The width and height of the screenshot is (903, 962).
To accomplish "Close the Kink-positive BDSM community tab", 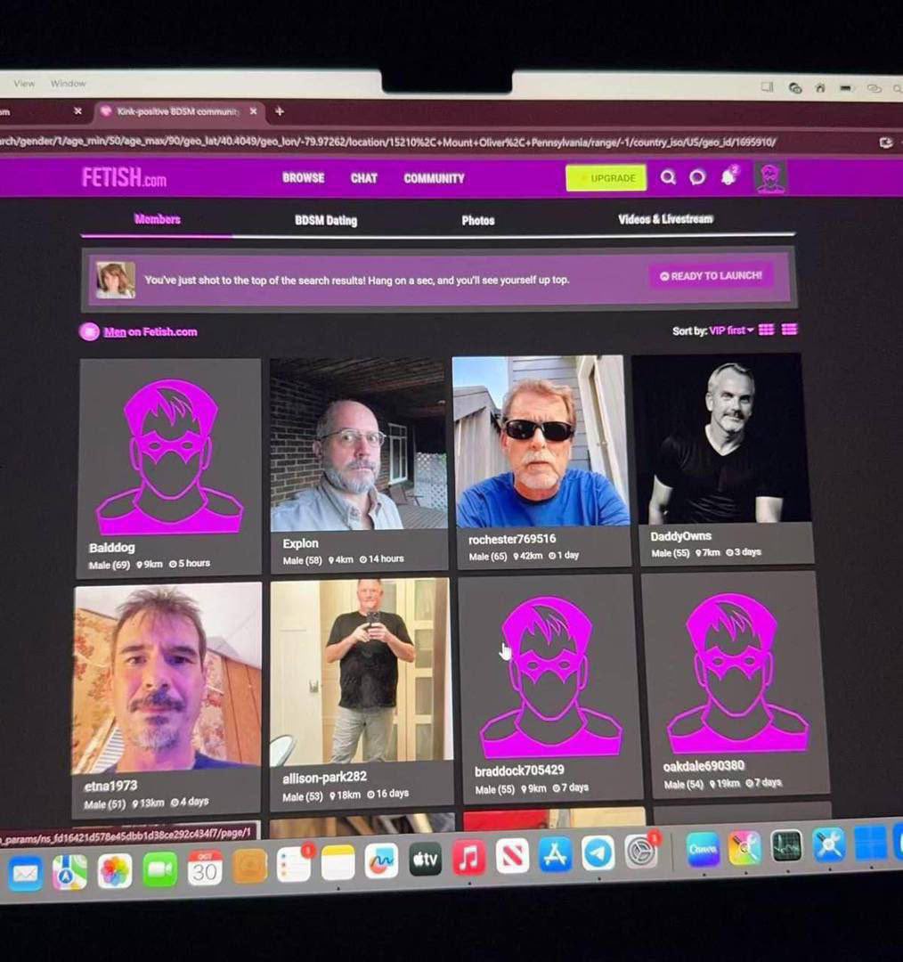I will (253, 111).
